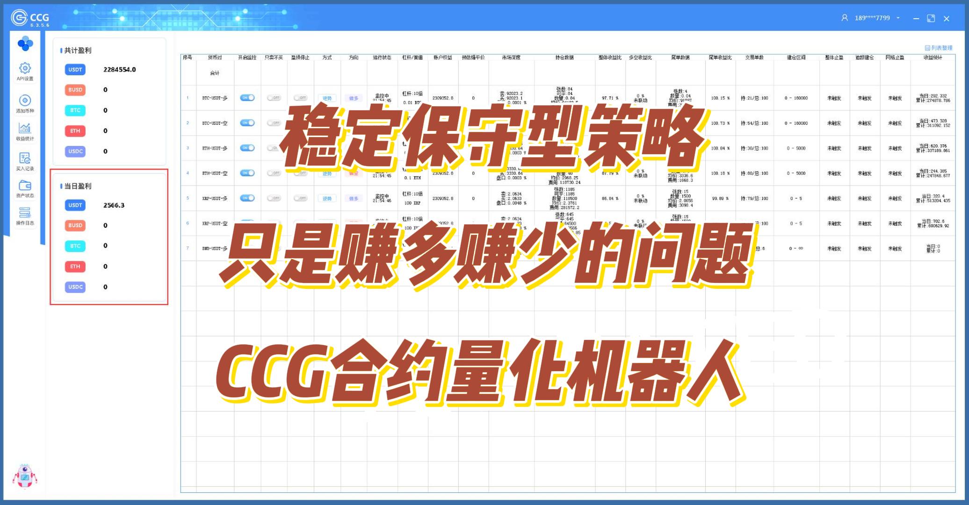Turn off monitoring for BTC-USDT-多
This screenshot has width=969, height=505.
[247, 98]
